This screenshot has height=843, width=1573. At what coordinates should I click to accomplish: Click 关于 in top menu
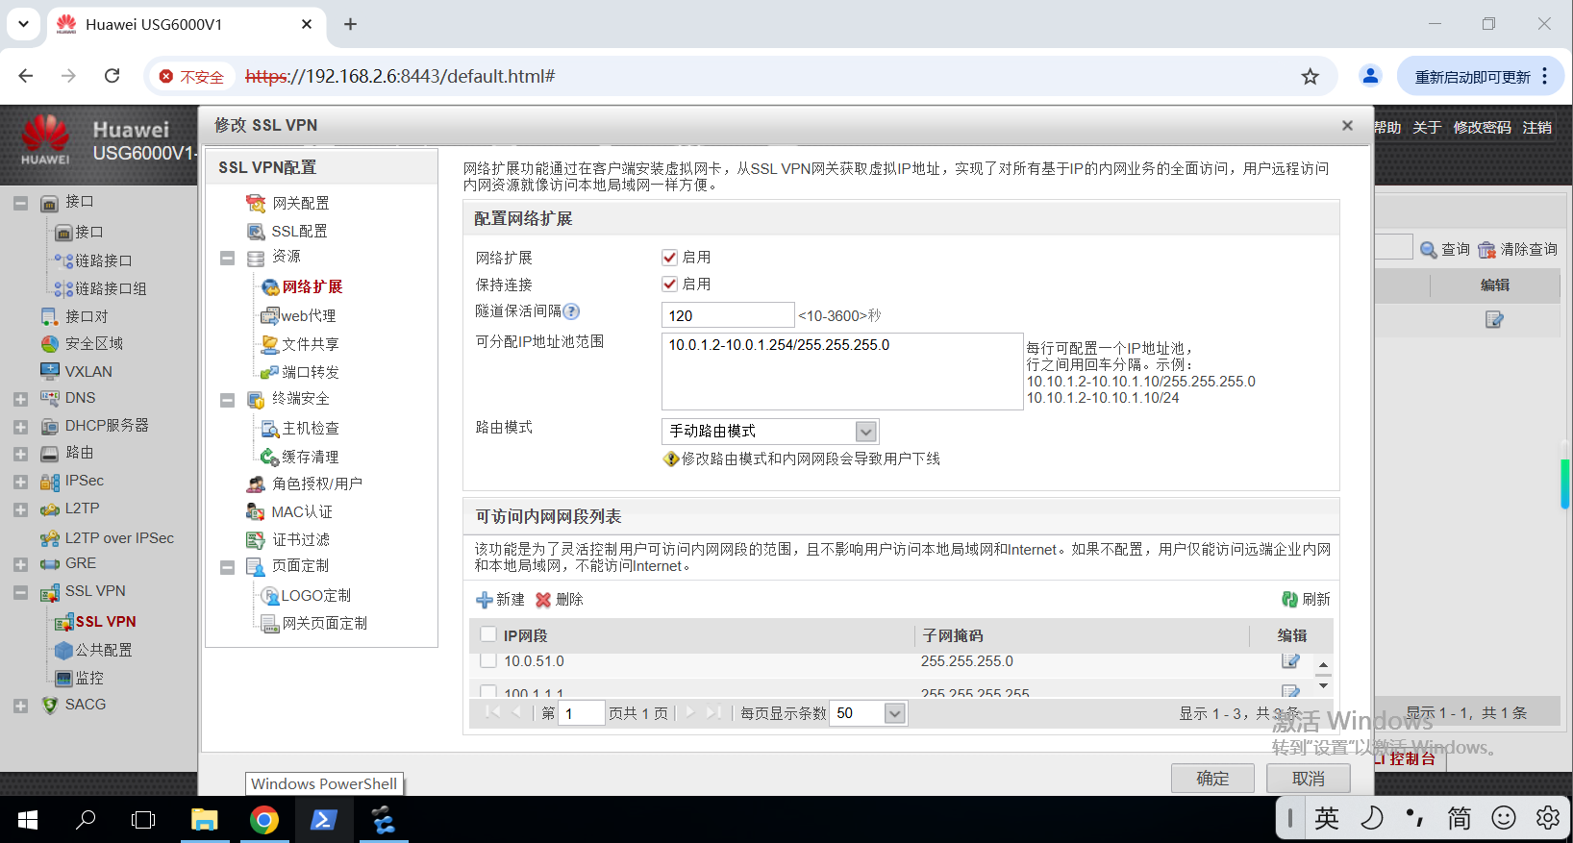coord(1427,127)
